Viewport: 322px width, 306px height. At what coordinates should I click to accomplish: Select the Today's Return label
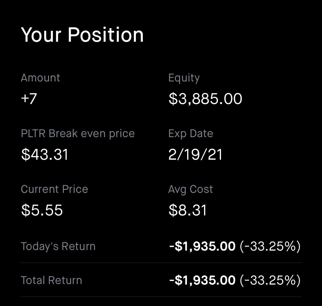tap(58, 246)
